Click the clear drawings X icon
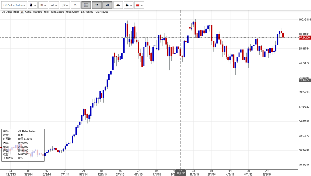 [76, 5]
